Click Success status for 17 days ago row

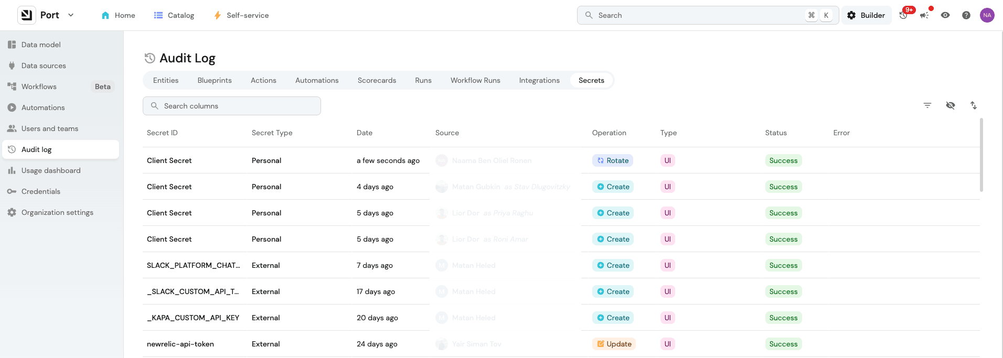(783, 291)
